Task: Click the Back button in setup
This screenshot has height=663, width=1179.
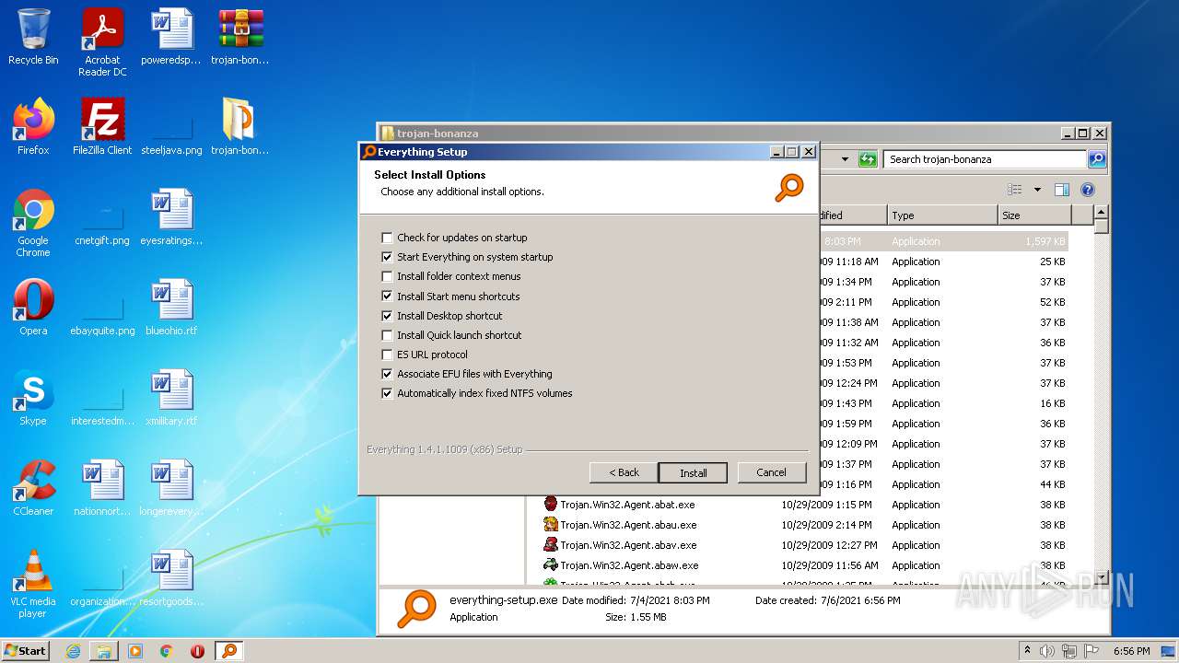Action: (x=624, y=472)
